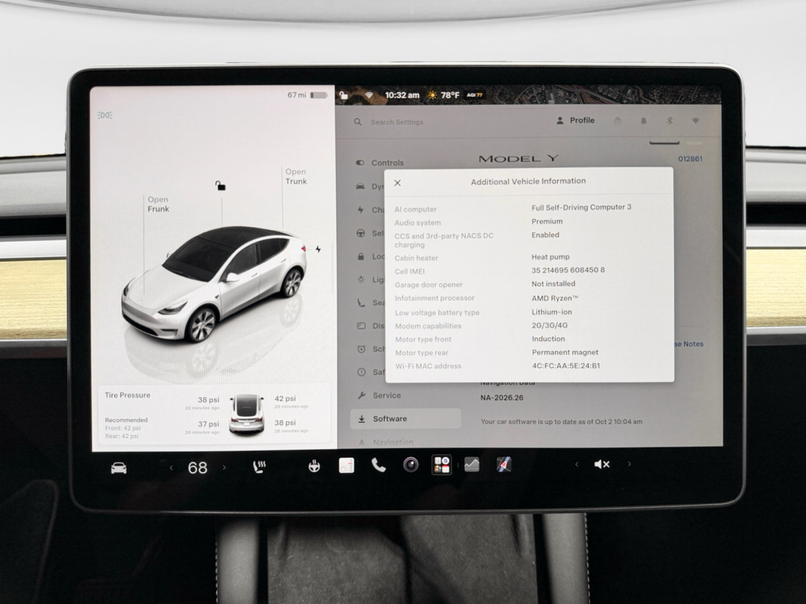The height and width of the screenshot is (604, 806).
Task: Tap the Tire Pressure card
Action: pyautogui.click(x=214, y=415)
